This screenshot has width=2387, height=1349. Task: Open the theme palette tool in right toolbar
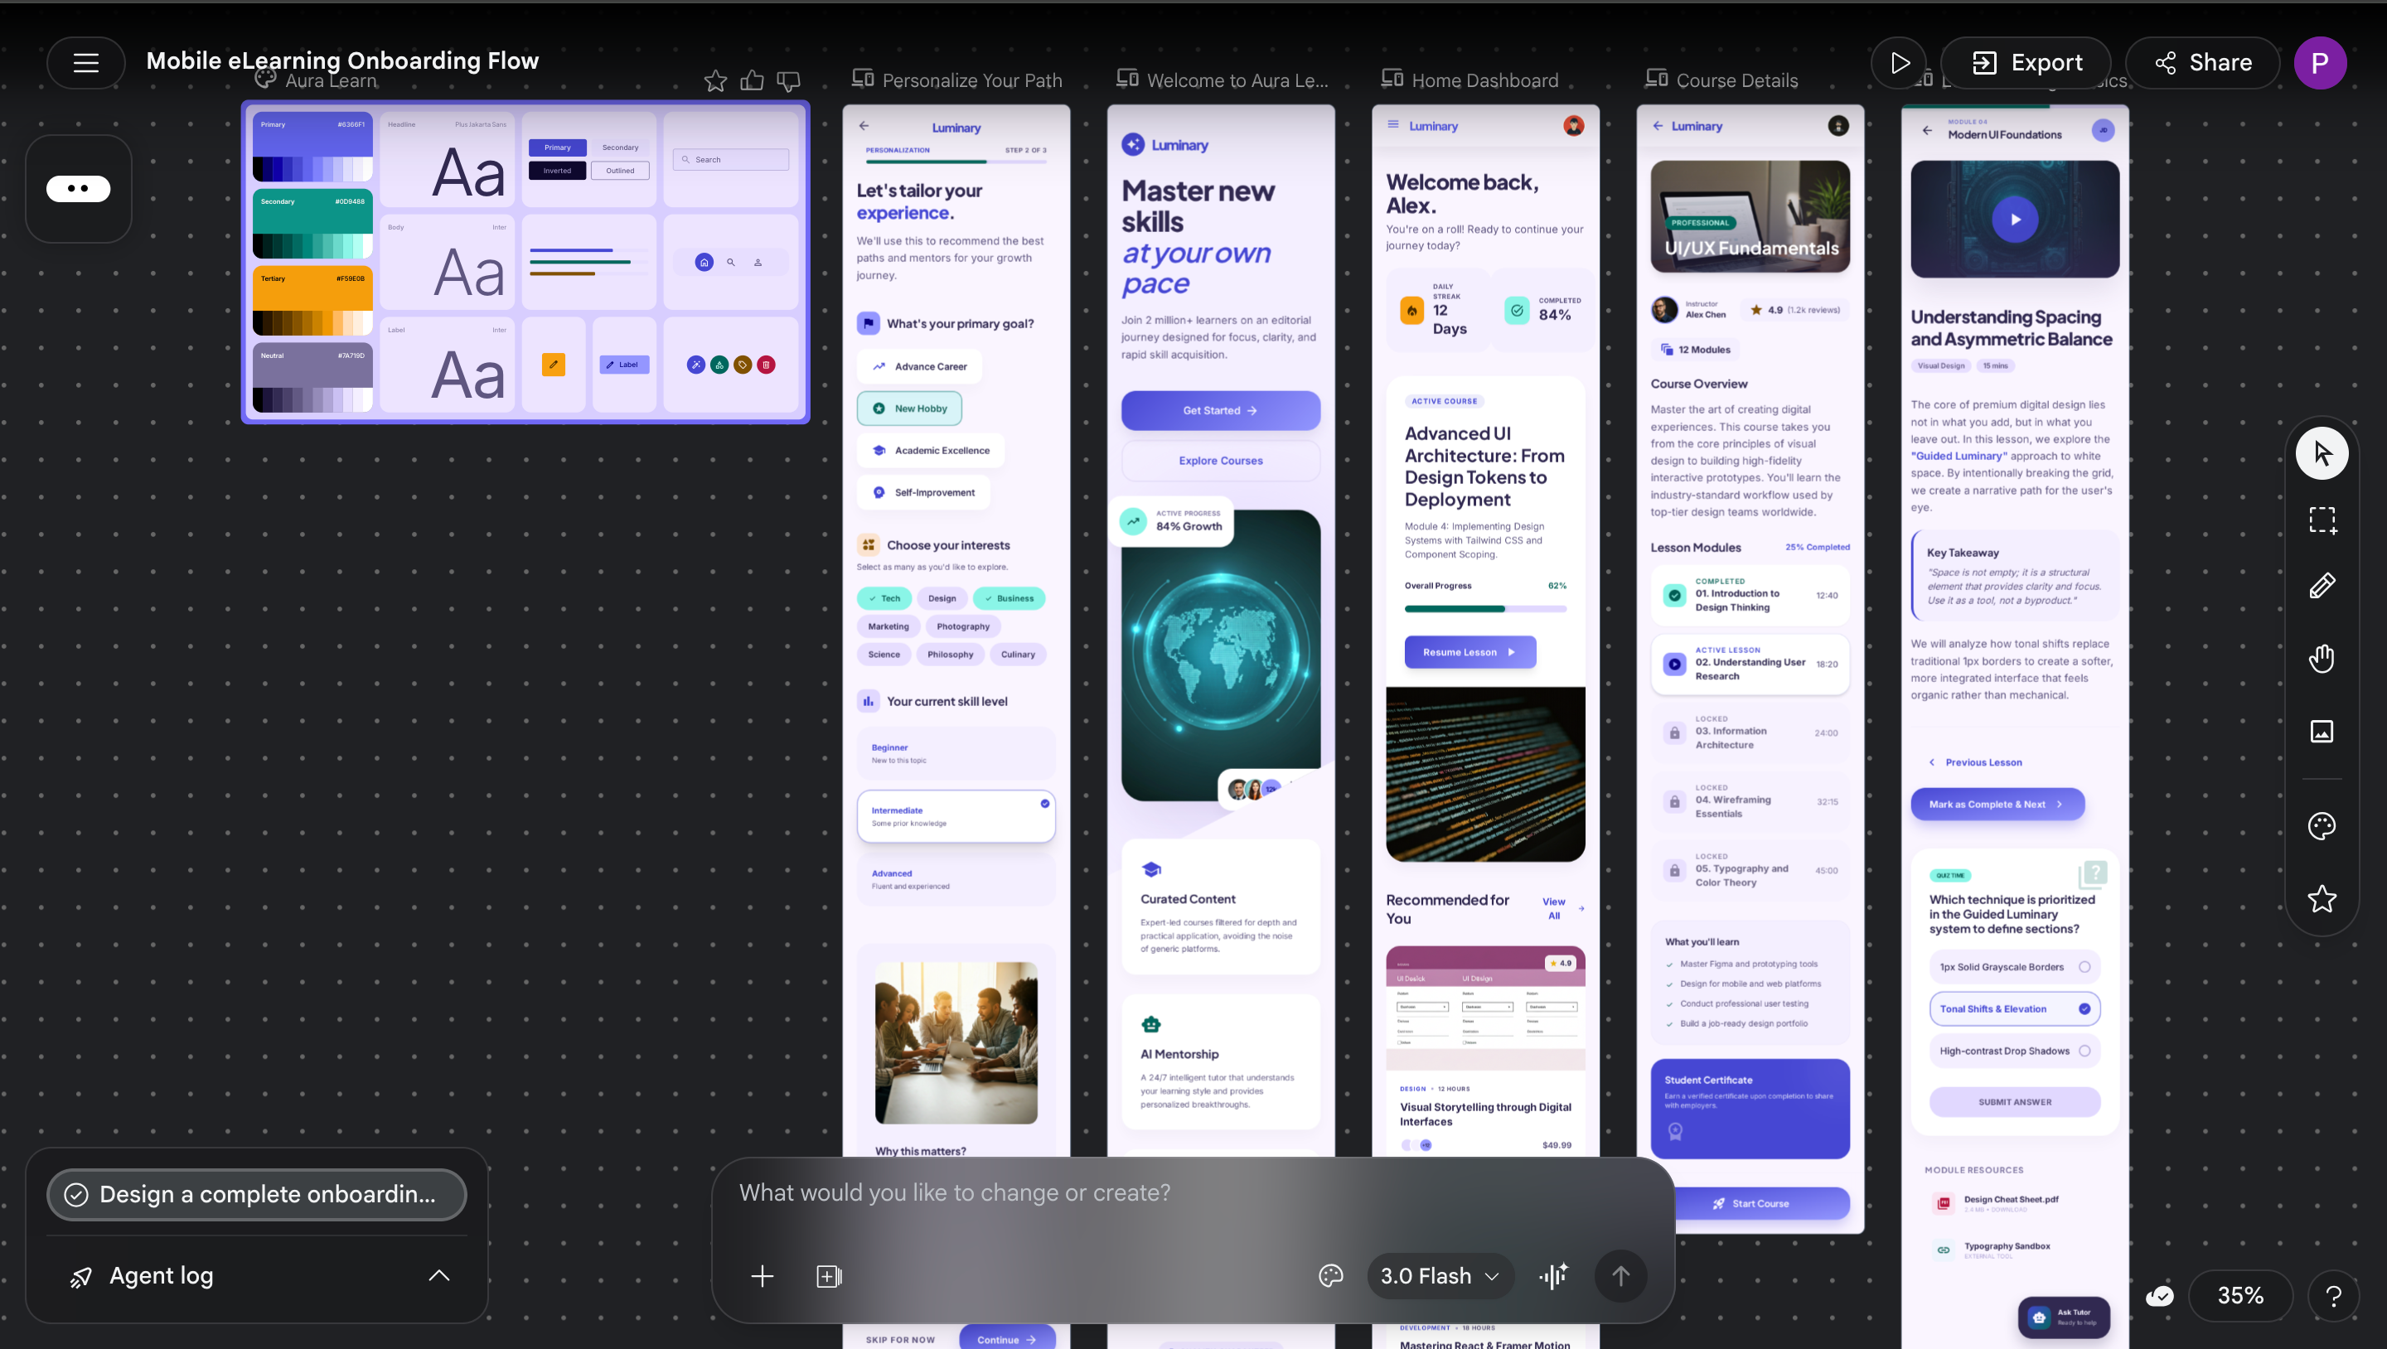coord(2322,825)
